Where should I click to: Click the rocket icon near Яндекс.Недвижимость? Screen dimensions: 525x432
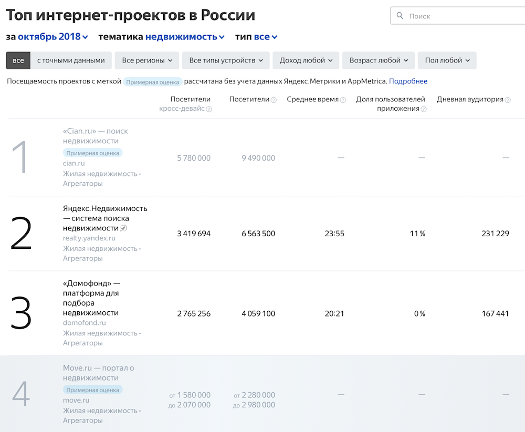point(123,228)
